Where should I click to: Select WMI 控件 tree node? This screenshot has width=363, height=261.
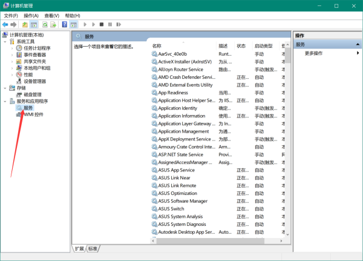[34, 114]
